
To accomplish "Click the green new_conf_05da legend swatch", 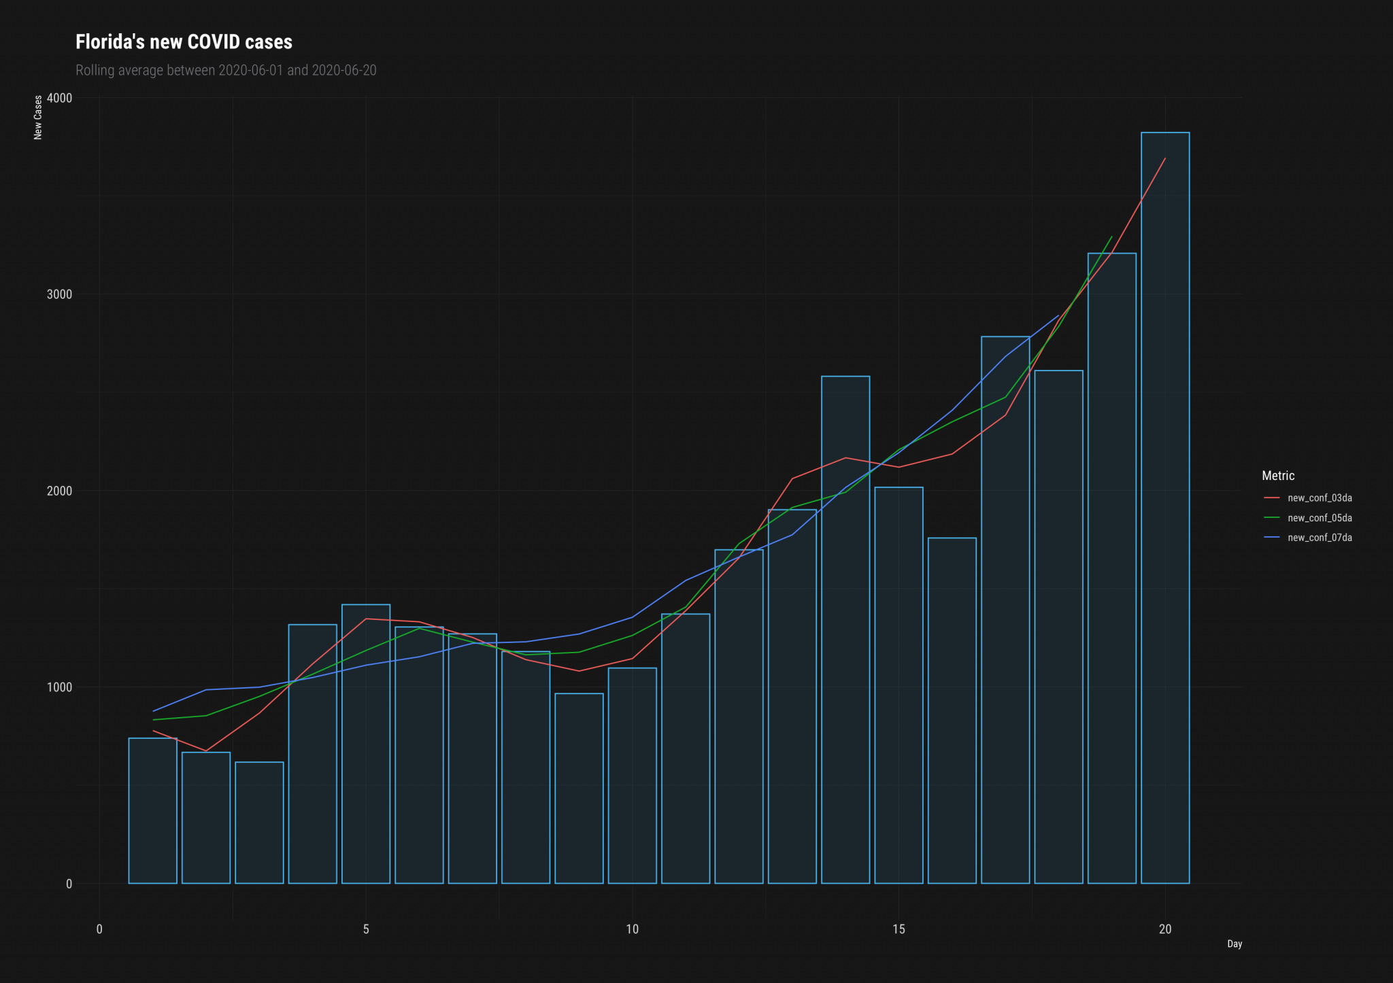I will point(1271,518).
